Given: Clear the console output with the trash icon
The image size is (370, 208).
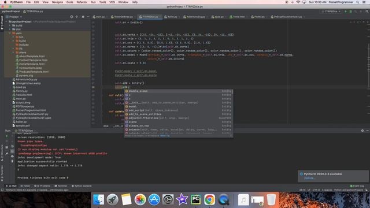Looking at the screenshot, I should point(12,161).
